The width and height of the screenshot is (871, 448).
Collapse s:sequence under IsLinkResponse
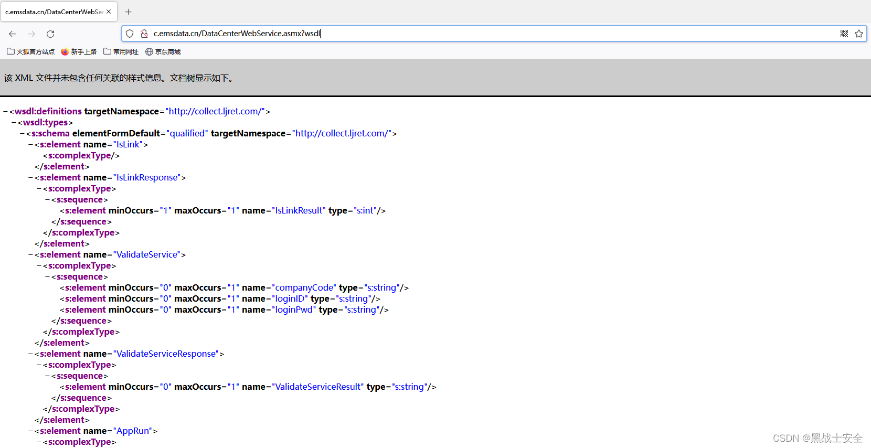tap(48, 199)
